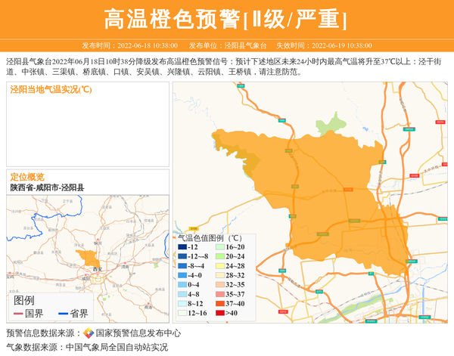Viewport: 454px width, 356px height.
Task: Click the 陕西省-咸阳市-泾阳县 location text
Action: point(47,187)
